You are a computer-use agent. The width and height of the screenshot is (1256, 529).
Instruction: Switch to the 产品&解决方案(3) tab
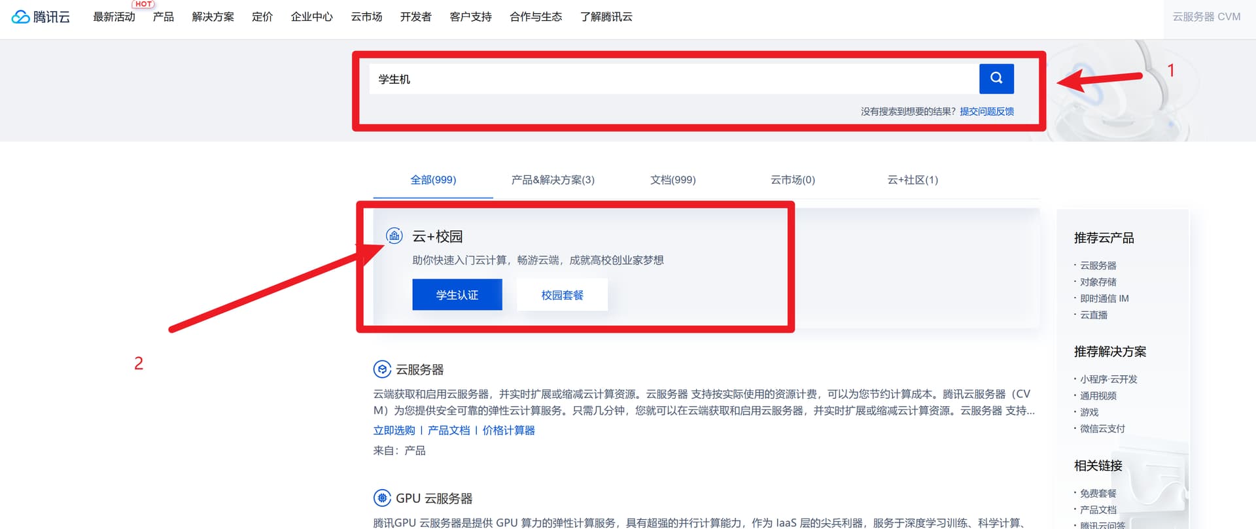pyautogui.click(x=553, y=180)
